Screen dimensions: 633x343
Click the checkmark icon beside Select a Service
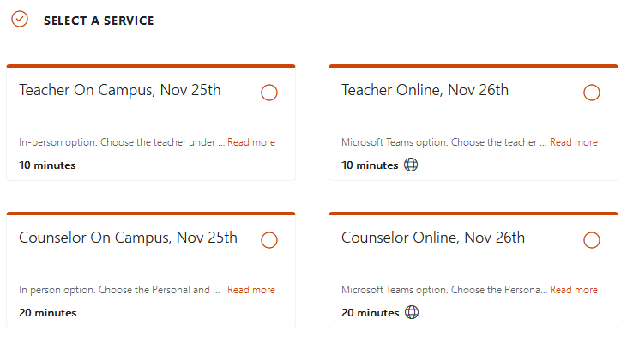coord(20,20)
